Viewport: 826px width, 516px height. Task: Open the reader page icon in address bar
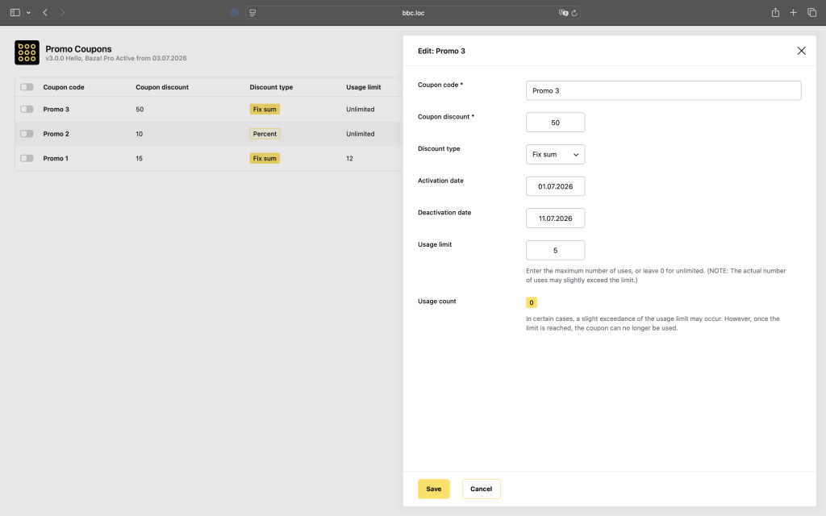[x=252, y=13]
